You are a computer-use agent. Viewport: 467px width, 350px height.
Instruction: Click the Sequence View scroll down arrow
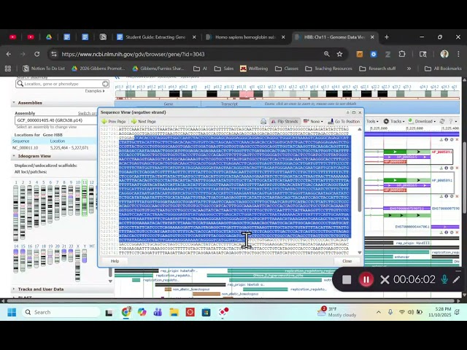coord(360,252)
